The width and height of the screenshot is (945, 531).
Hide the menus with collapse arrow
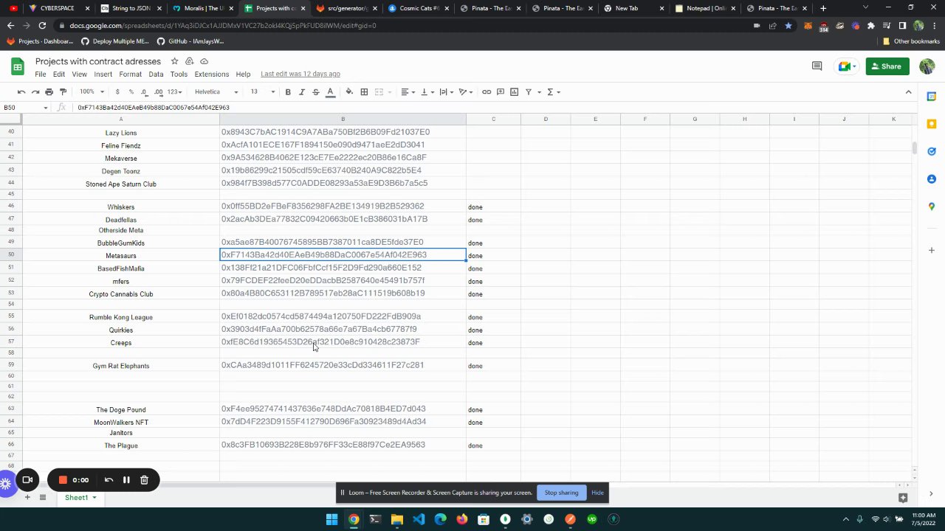click(908, 92)
